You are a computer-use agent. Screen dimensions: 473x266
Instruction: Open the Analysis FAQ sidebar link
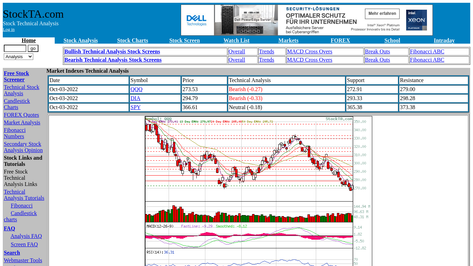click(26, 236)
